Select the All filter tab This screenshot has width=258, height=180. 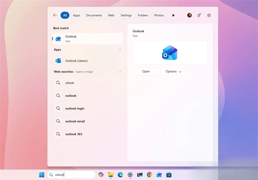point(65,16)
